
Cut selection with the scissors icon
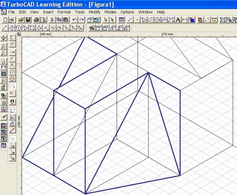pos(52,20)
